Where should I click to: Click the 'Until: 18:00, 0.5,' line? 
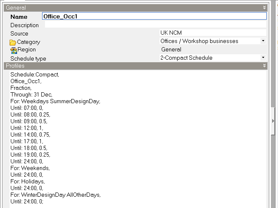click(29, 148)
